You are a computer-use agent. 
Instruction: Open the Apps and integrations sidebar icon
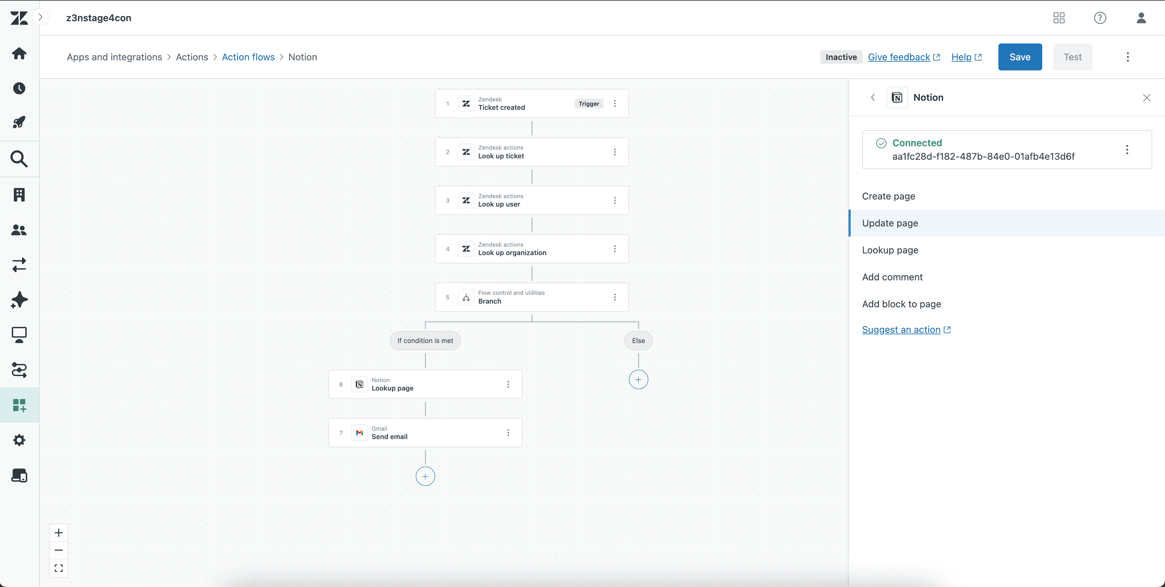click(x=19, y=405)
